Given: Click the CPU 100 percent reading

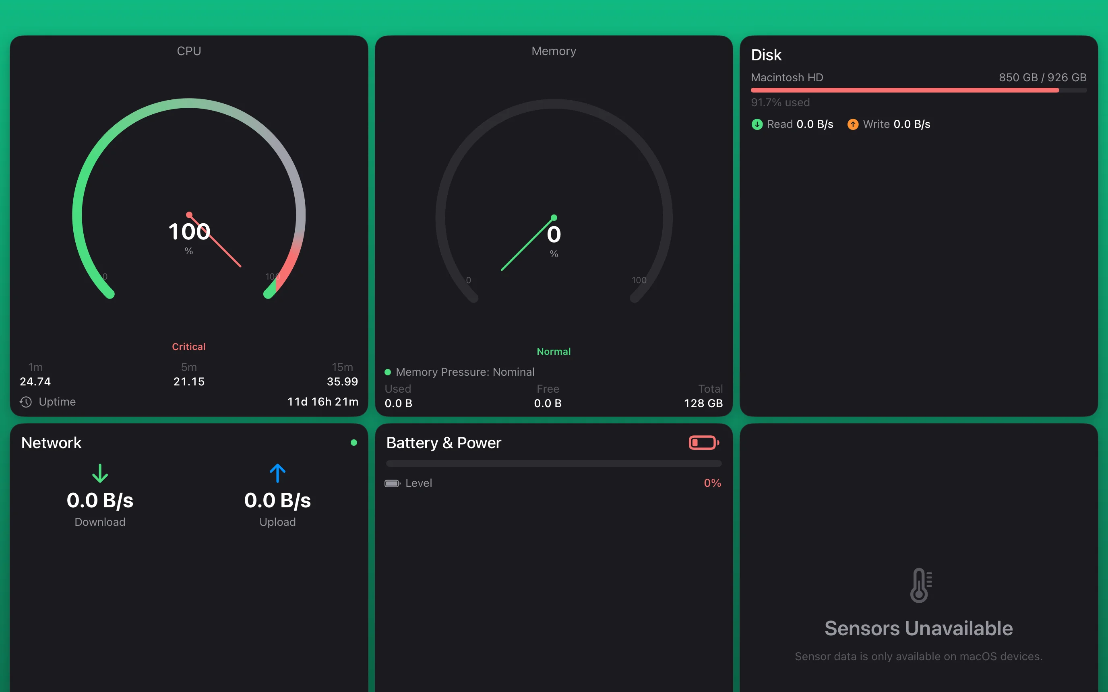Looking at the screenshot, I should (x=189, y=232).
